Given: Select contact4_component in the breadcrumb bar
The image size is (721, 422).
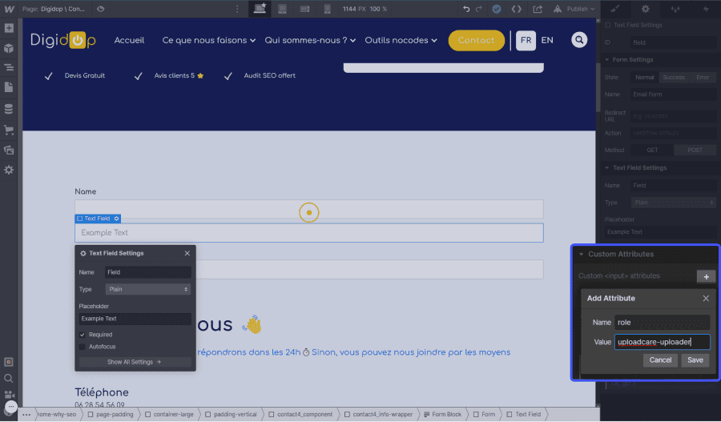Looking at the screenshot, I should [300, 415].
